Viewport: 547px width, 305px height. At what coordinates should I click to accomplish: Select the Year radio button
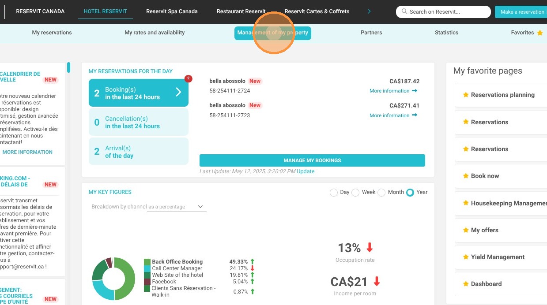click(x=410, y=193)
